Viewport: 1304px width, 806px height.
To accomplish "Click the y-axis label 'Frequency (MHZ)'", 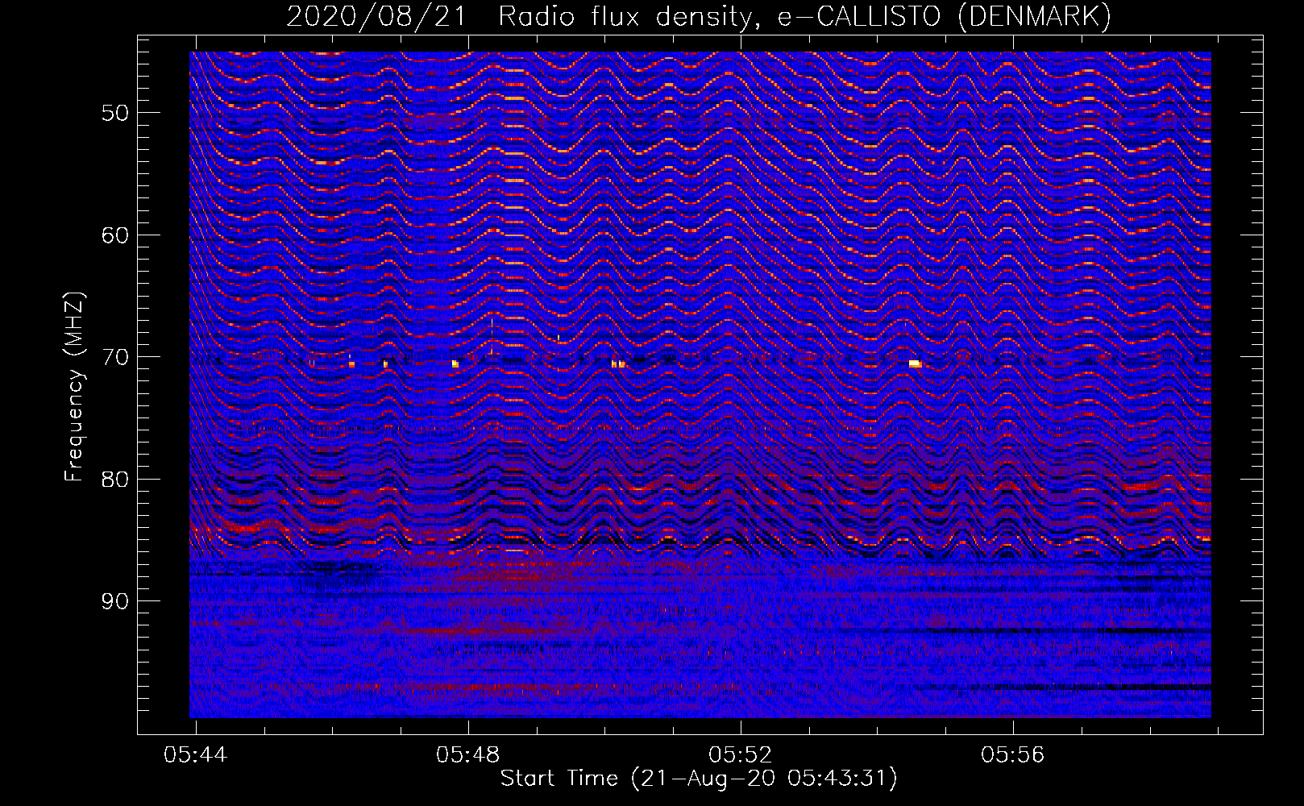I will point(74,387).
